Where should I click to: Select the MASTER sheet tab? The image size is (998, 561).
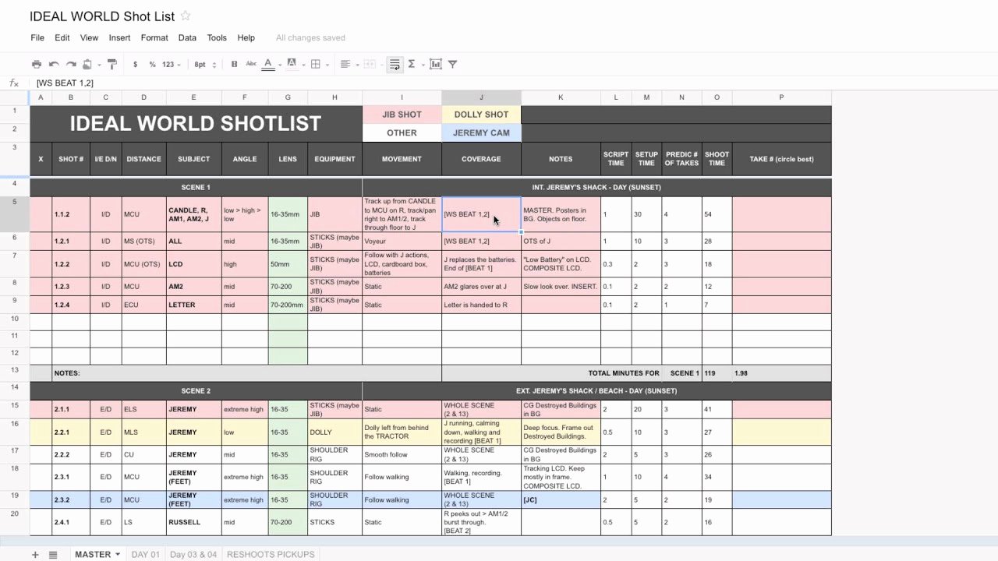tap(92, 555)
